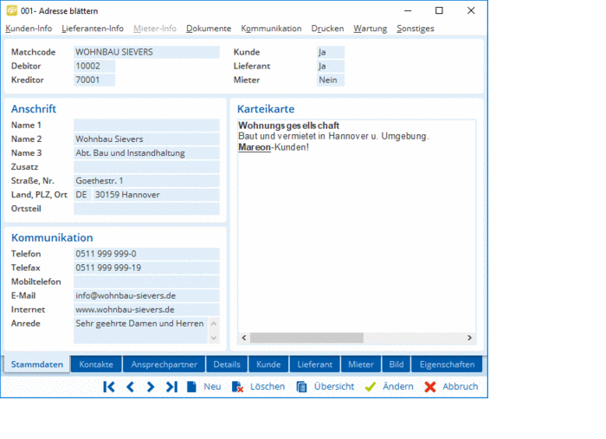Select the Telefon number field
The width and height of the screenshot is (606, 439).
tap(145, 254)
